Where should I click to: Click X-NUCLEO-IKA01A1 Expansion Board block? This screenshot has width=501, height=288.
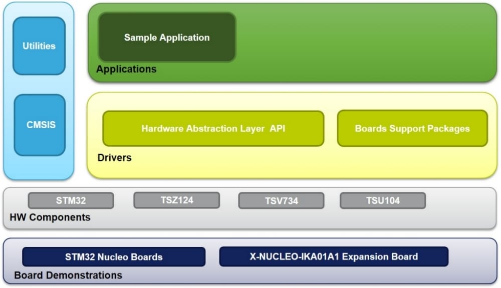334,256
